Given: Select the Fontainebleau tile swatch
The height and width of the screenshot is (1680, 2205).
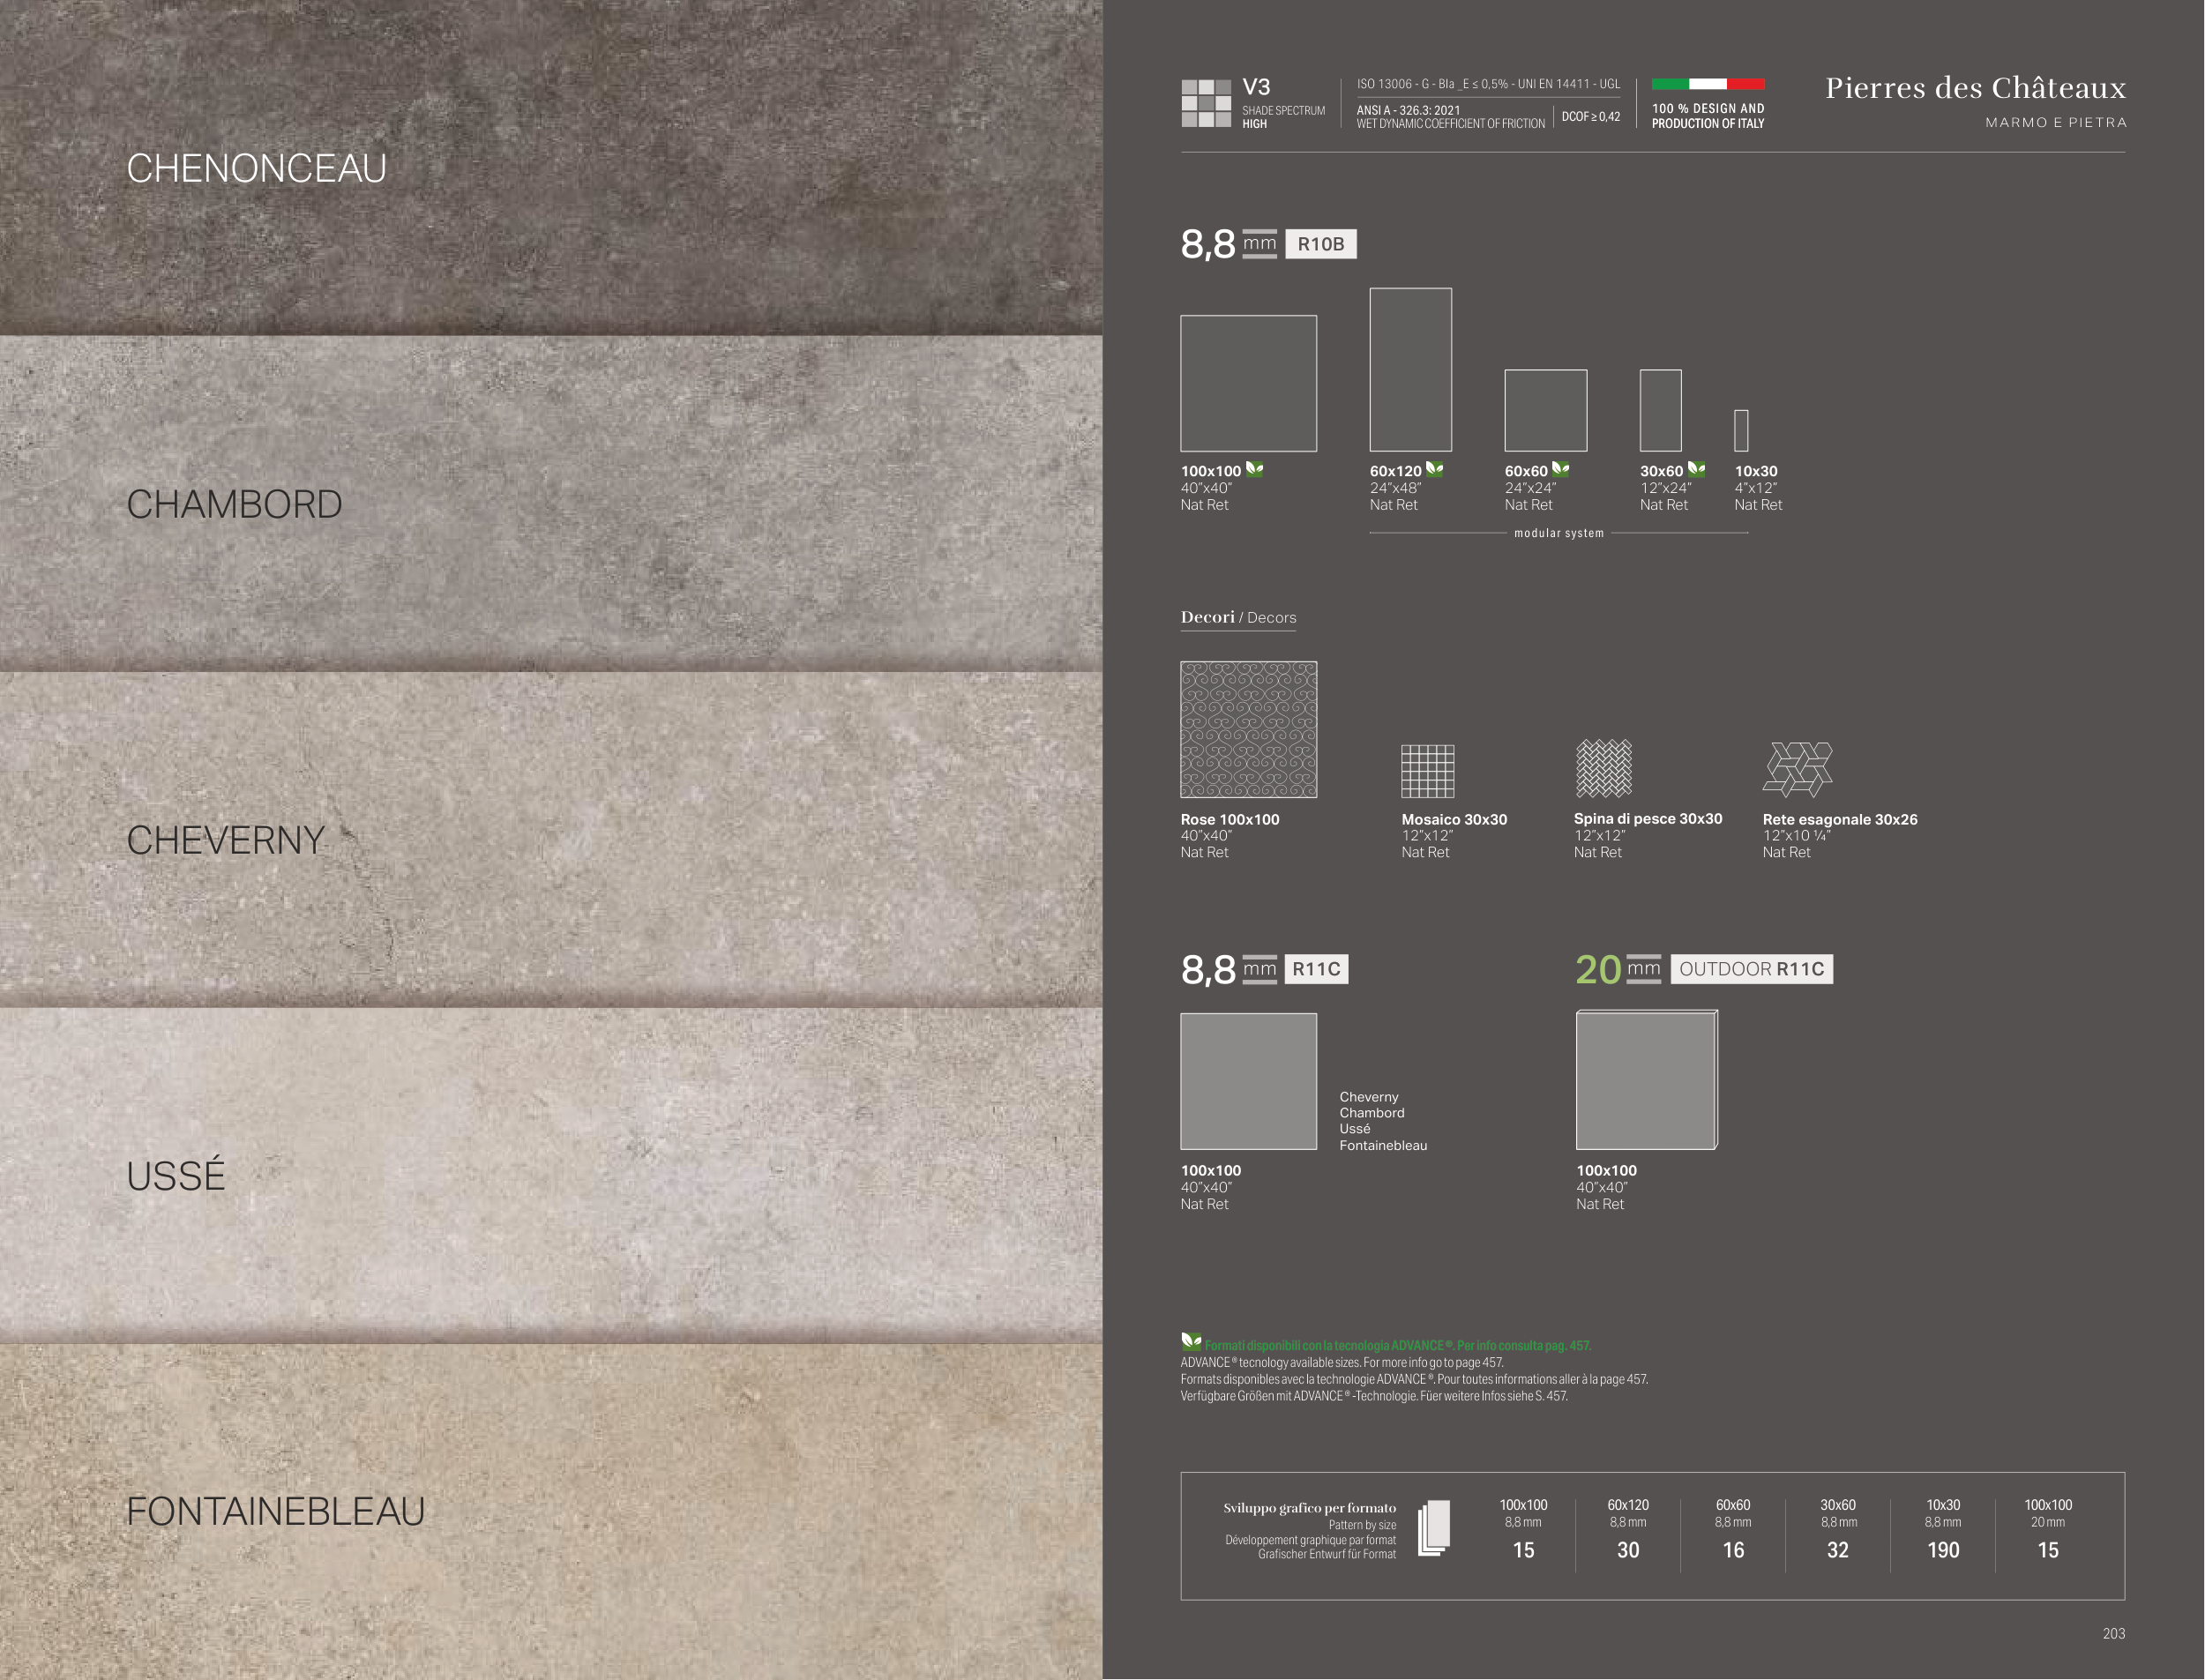Looking at the screenshot, I should pos(550,1510).
